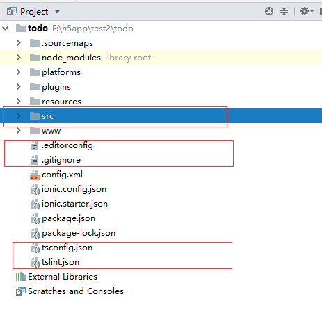The width and height of the screenshot is (322, 331).
Task: Click the plugins folder icon
Action: coord(35,86)
